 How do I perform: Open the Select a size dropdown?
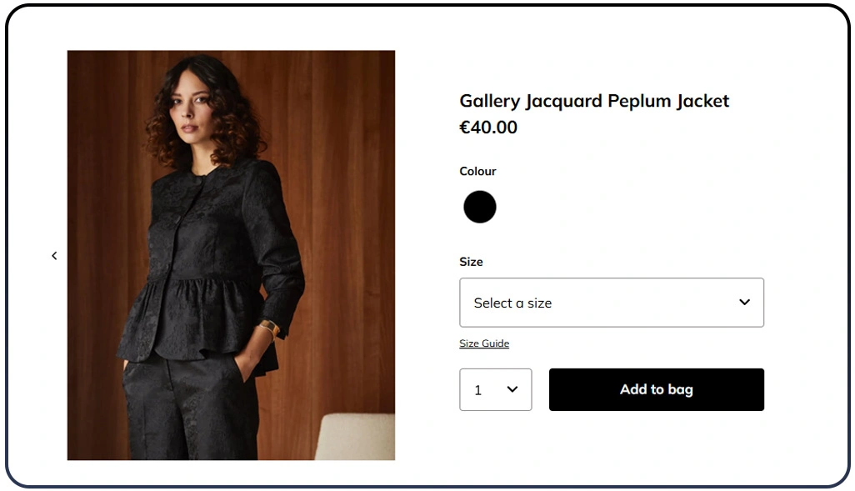611,303
